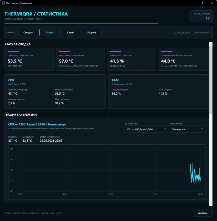Switch period to '7 дней'
The width and height of the screenshot is (217, 221).
coord(70,32)
